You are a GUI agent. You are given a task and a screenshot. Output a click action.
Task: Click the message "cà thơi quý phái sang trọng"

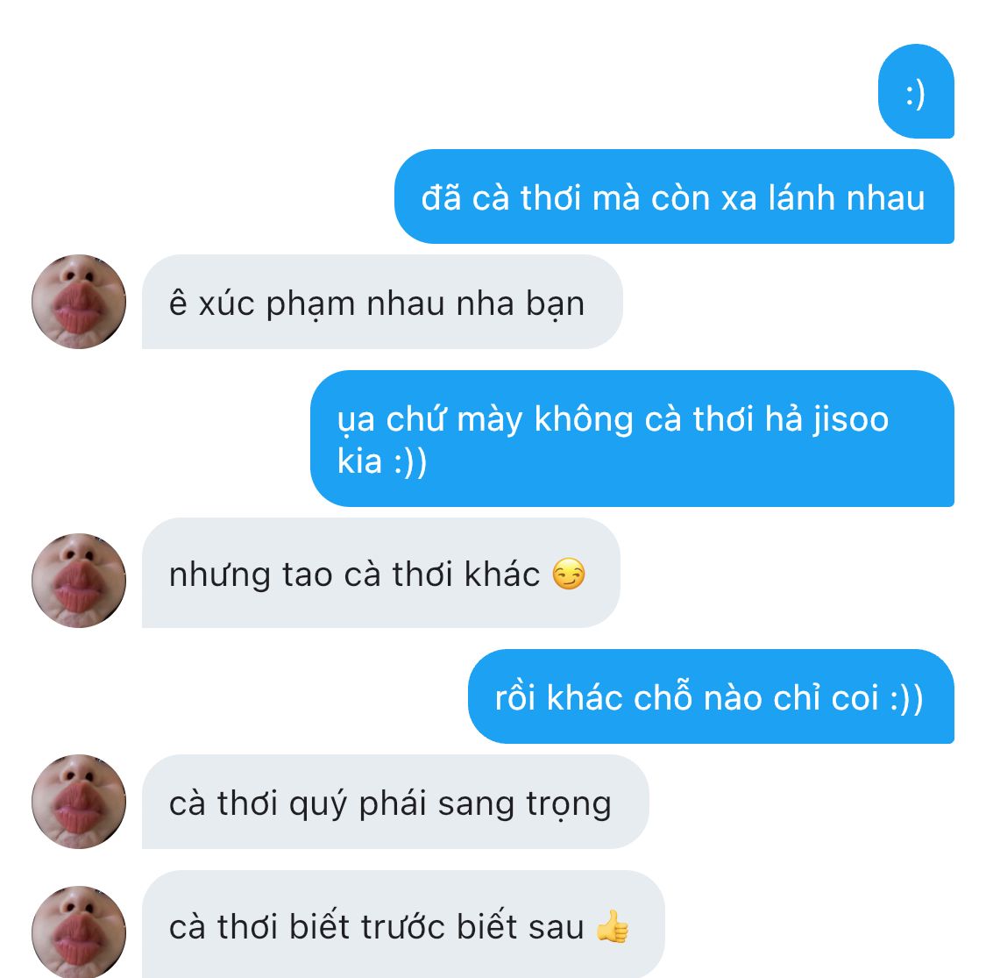tap(395, 802)
